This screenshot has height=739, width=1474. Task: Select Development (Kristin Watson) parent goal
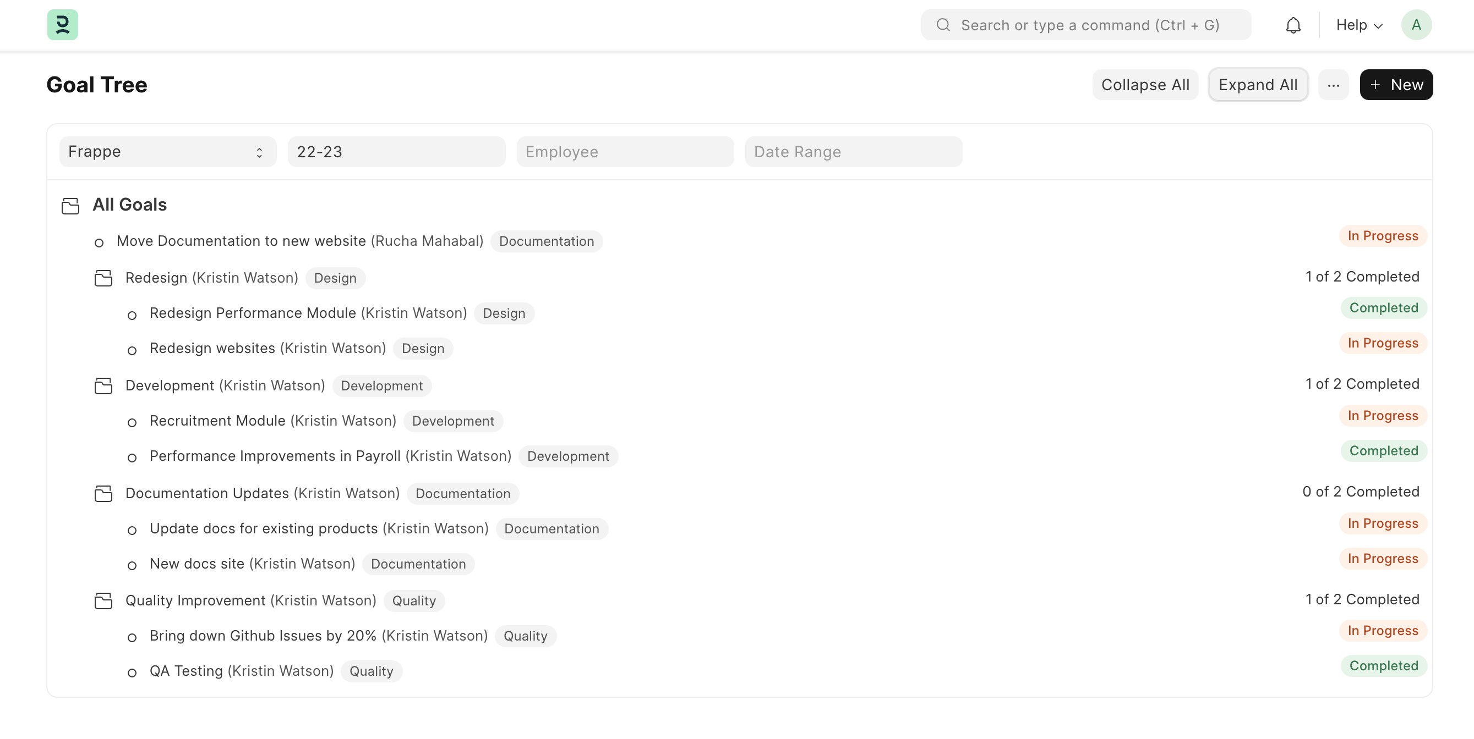(x=225, y=385)
